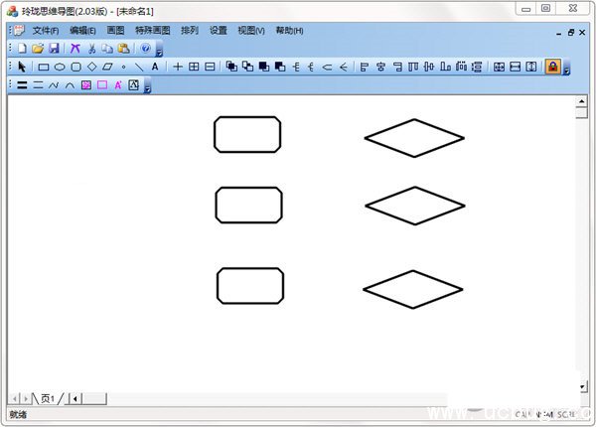Toggle the orange lock button
This screenshot has height=427, width=596.
coord(552,68)
